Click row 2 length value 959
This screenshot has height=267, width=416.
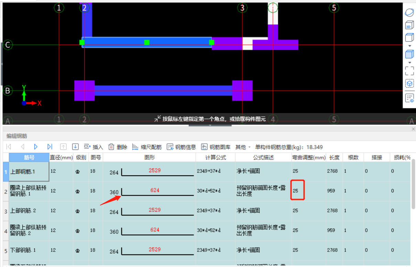point(331,191)
